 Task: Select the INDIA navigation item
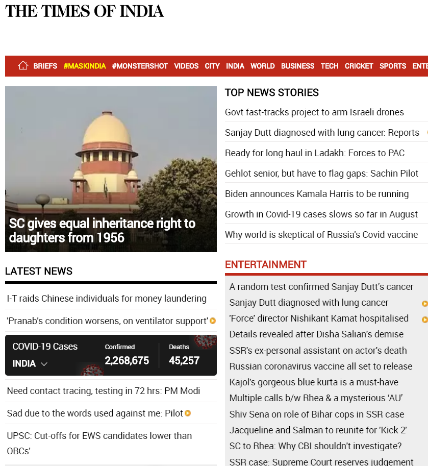pos(235,66)
